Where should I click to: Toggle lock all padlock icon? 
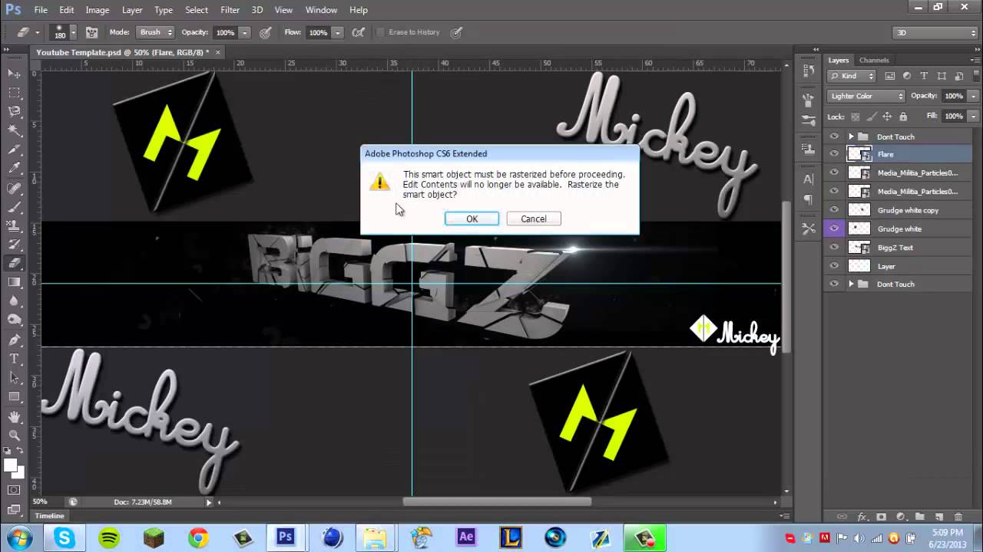(903, 117)
